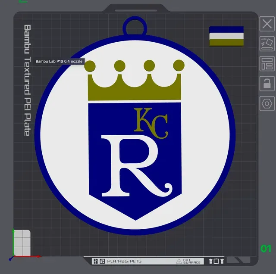Click the Bambu Lab P1S 0.4 nozzle tooltip

59,61
